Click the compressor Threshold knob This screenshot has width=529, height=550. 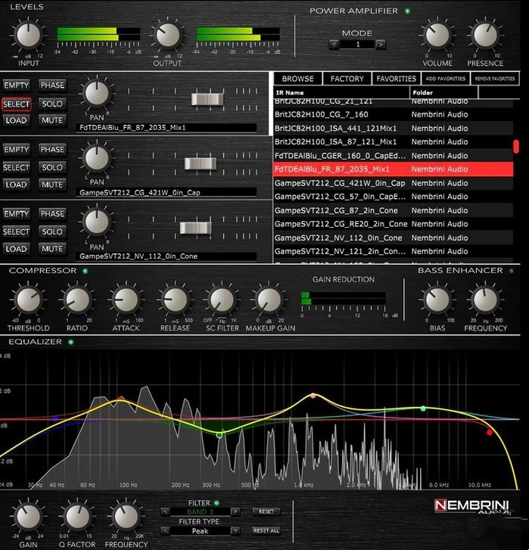click(28, 301)
